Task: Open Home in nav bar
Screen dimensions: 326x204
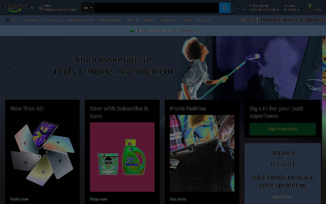Action: [x=186, y=20]
